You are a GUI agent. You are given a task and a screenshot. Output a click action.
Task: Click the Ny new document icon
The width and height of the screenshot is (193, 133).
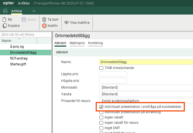point(4,20)
